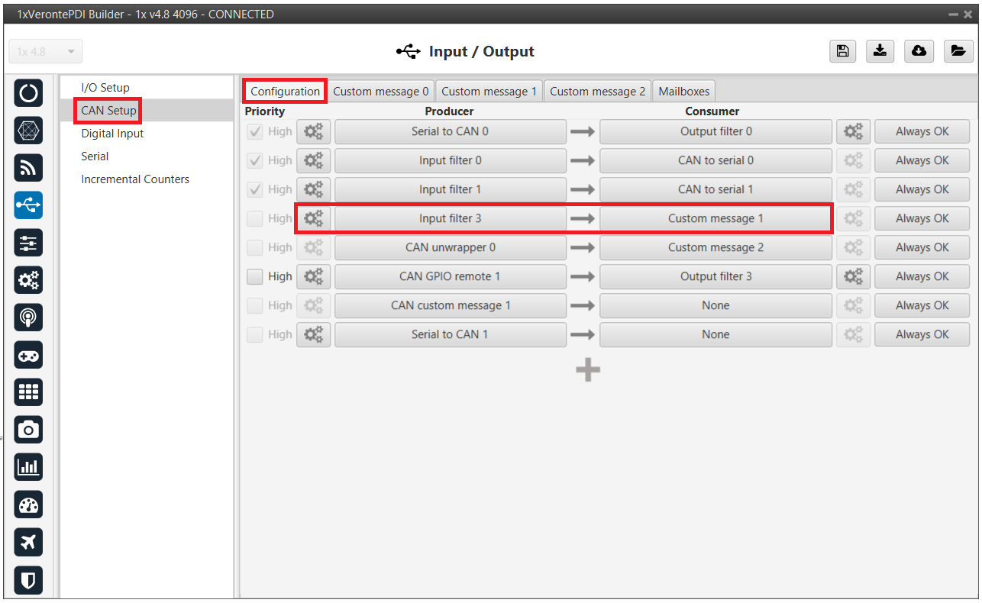
Task: Click the open folder icon in header
Action: (x=957, y=51)
